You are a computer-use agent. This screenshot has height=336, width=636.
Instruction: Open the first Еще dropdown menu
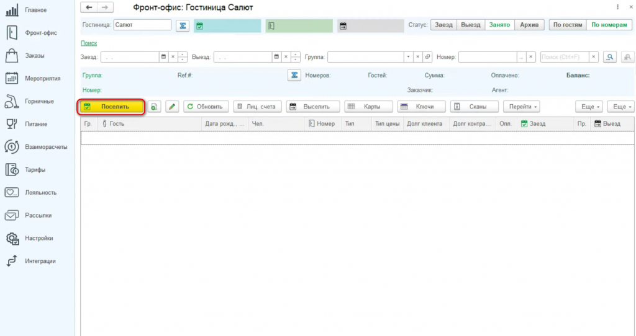point(589,107)
